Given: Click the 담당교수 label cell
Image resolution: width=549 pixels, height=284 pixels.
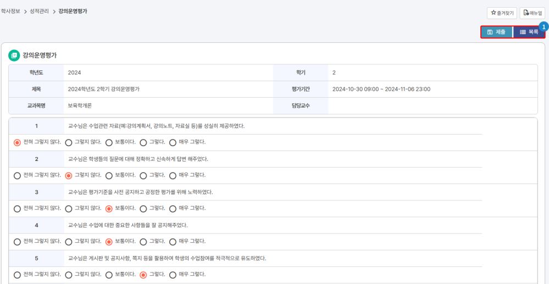Looking at the screenshot, I should (x=301, y=105).
